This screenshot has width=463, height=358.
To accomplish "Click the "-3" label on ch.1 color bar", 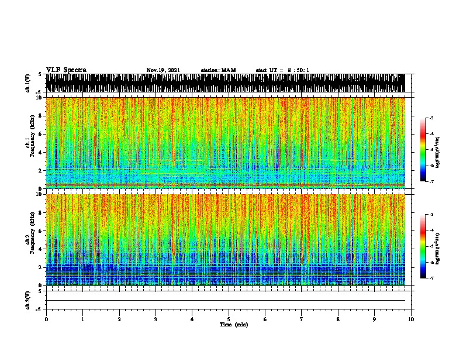I will tap(431, 118).
